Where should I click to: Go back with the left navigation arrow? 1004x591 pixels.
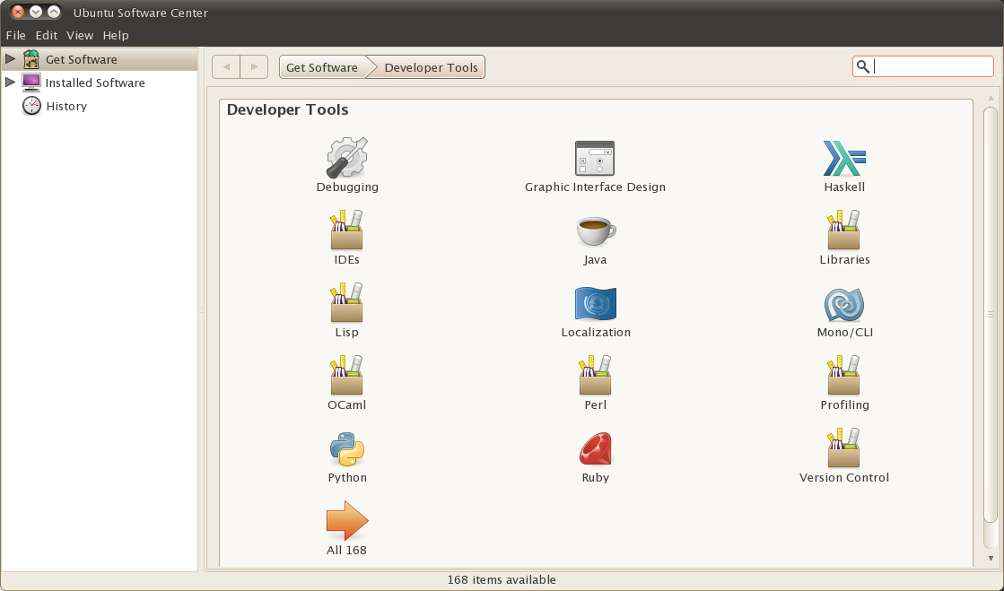point(226,66)
